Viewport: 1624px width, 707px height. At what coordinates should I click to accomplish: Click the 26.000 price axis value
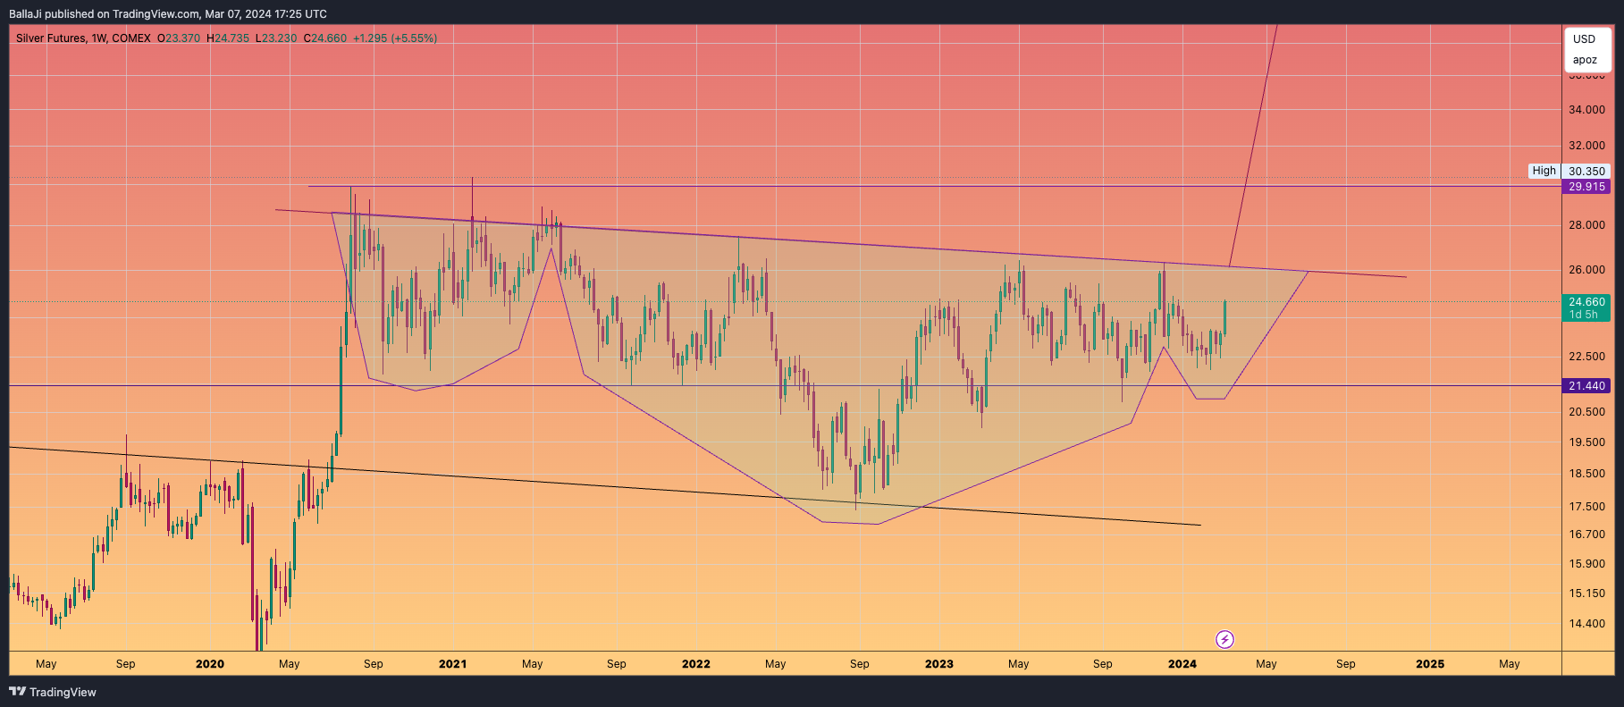[x=1586, y=270]
